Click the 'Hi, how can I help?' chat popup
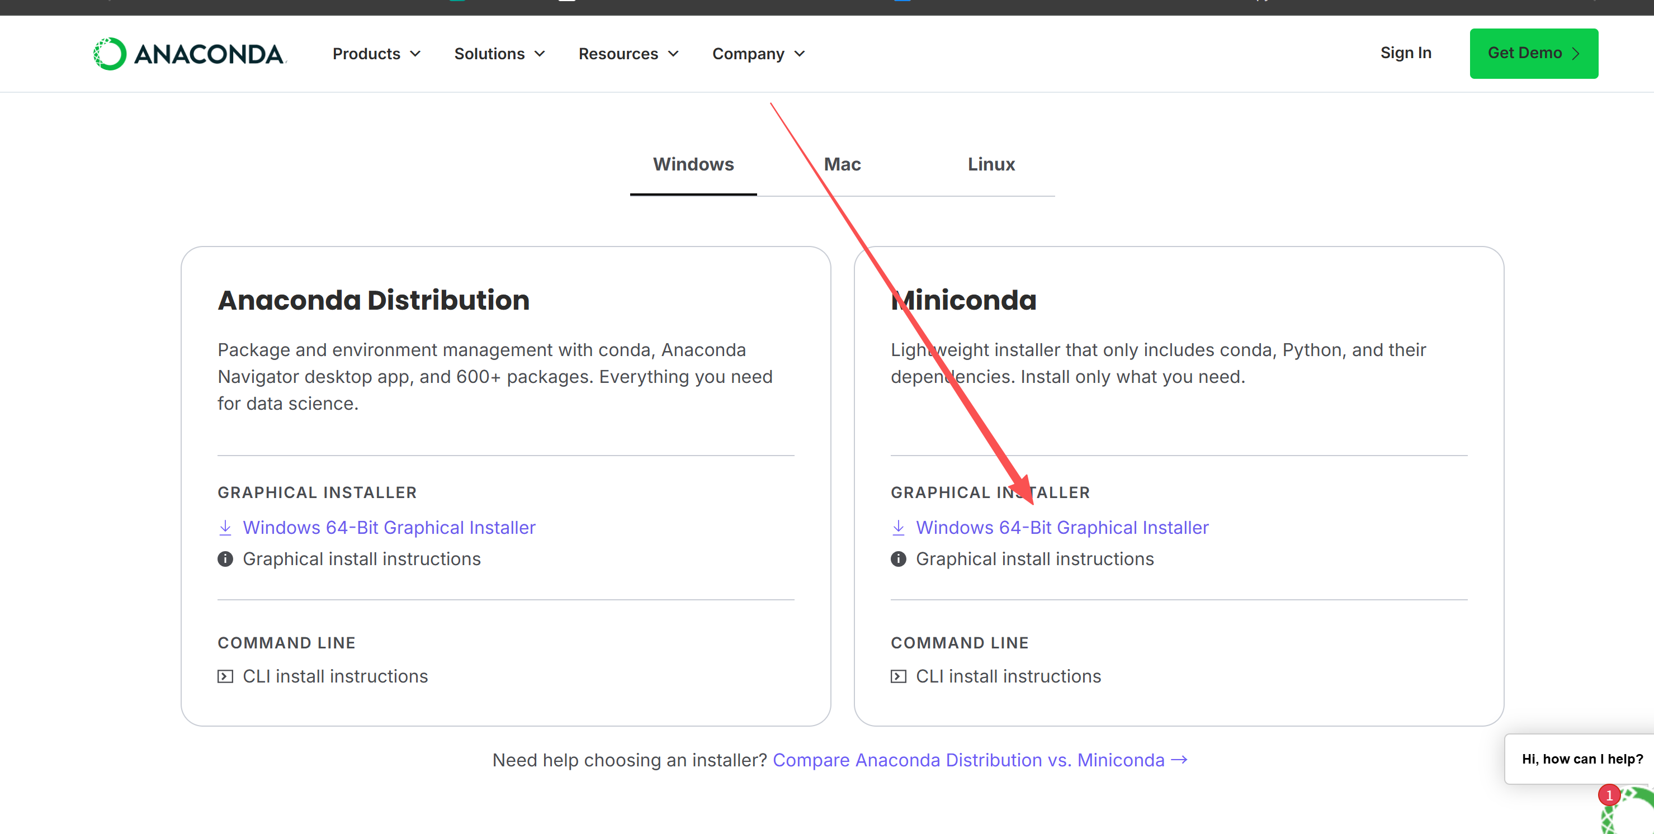The width and height of the screenshot is (1654, 834). click(x=1581, y=759)
